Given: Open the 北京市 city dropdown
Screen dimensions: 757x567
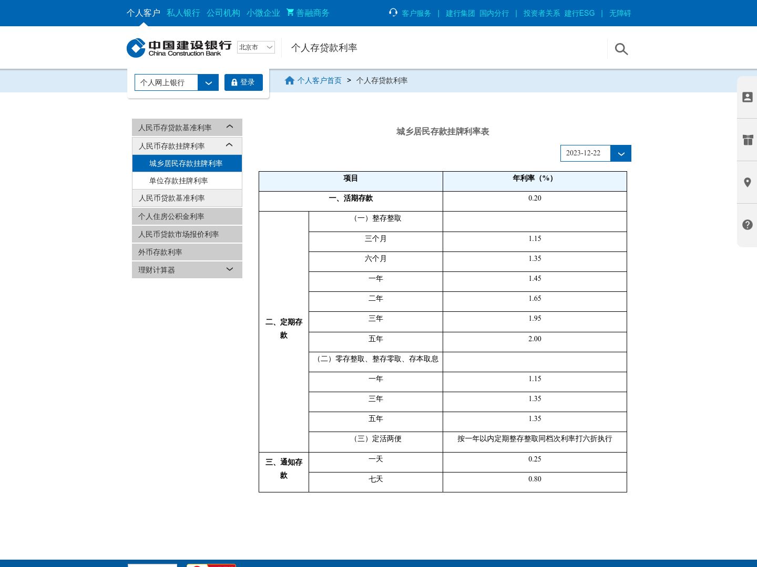Looking at the screenshot, I should tap(256, 47).
